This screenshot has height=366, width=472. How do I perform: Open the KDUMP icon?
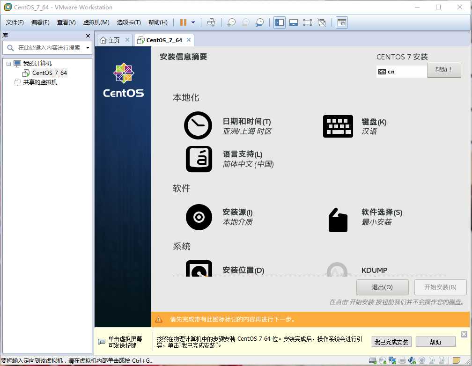(x=337, y=270)
